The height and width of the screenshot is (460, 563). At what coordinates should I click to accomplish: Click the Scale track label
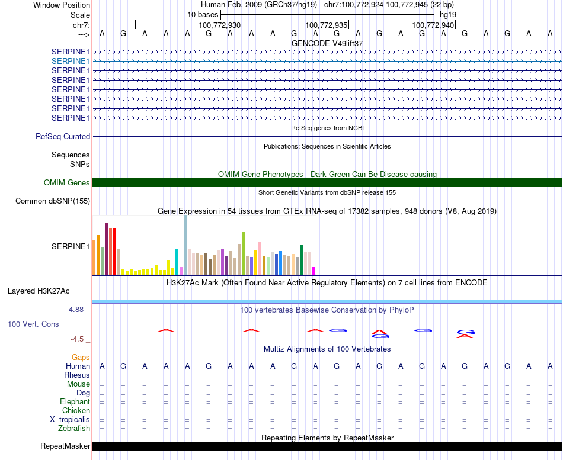(x=81, y=15)
